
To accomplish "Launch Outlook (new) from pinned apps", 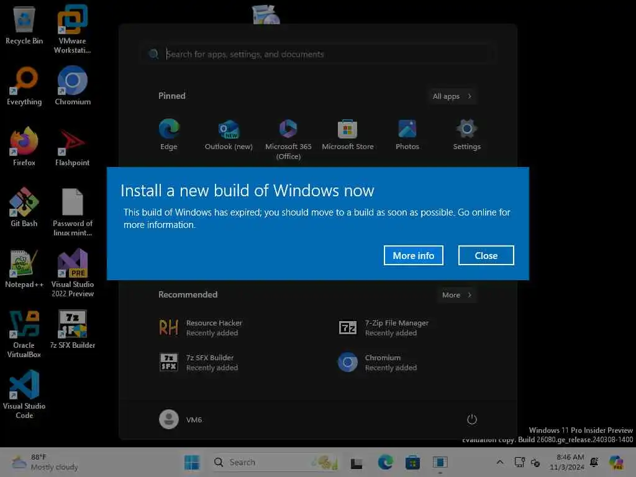I will (229, 135).
